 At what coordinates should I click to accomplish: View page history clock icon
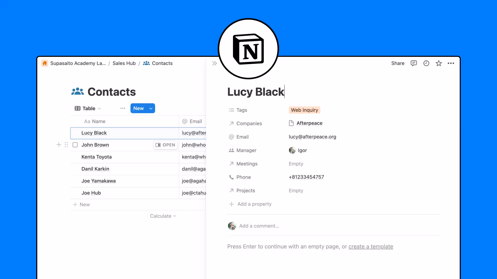click(x=426, y=63)
